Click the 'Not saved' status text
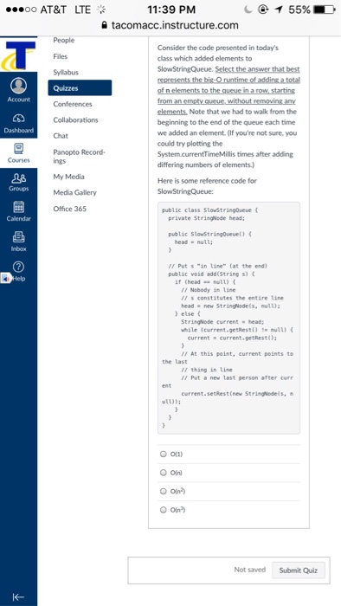 coord(250,570)
